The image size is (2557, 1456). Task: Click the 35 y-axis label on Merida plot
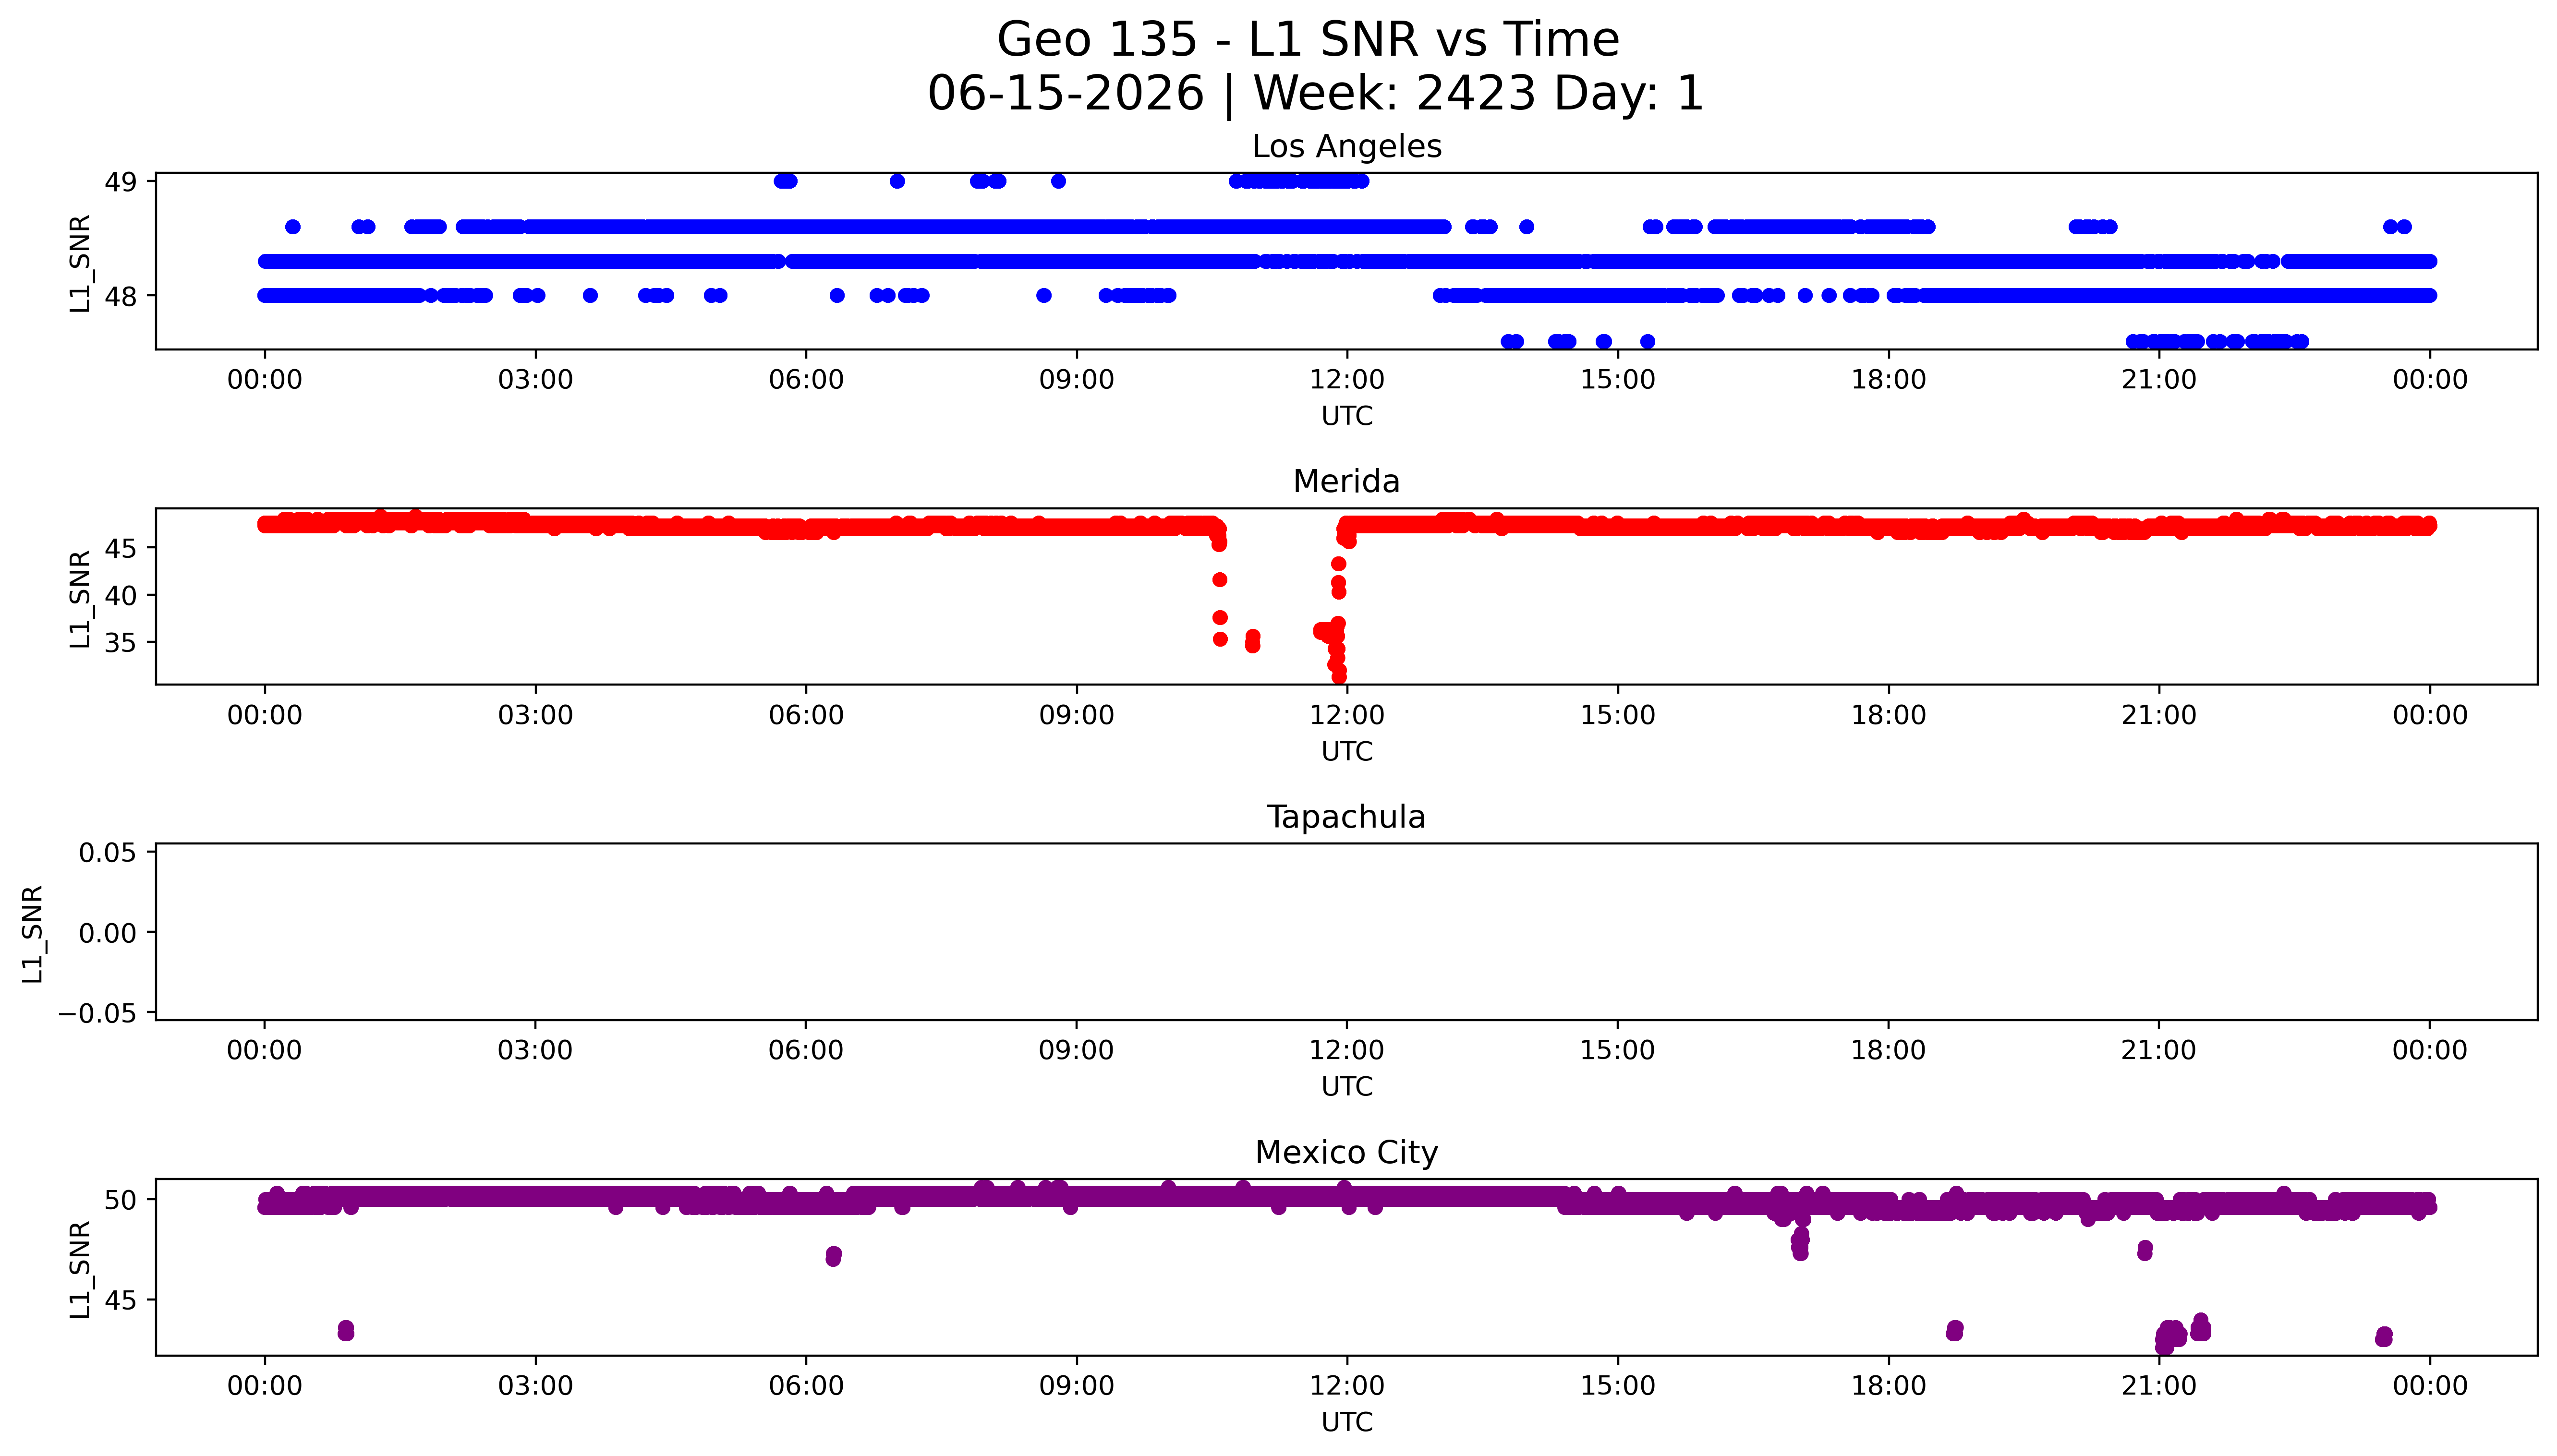pos(121,642)
